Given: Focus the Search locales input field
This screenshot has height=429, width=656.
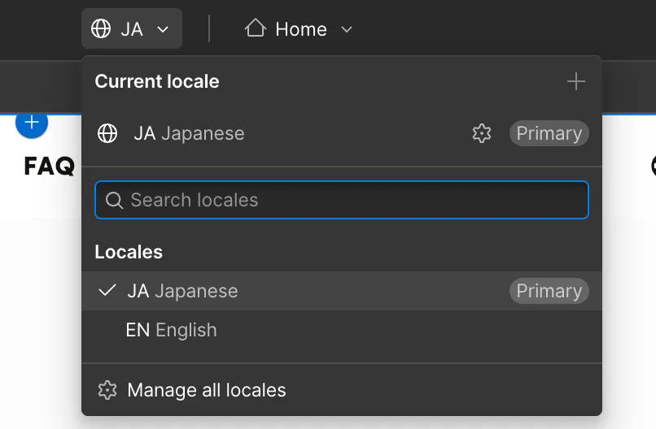Looking at the screenshot, I should (342, 200).
